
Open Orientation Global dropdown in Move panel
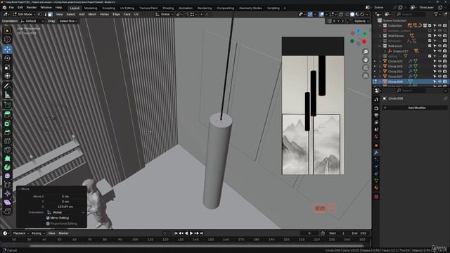pyautogui.click(x=65, y=212)
